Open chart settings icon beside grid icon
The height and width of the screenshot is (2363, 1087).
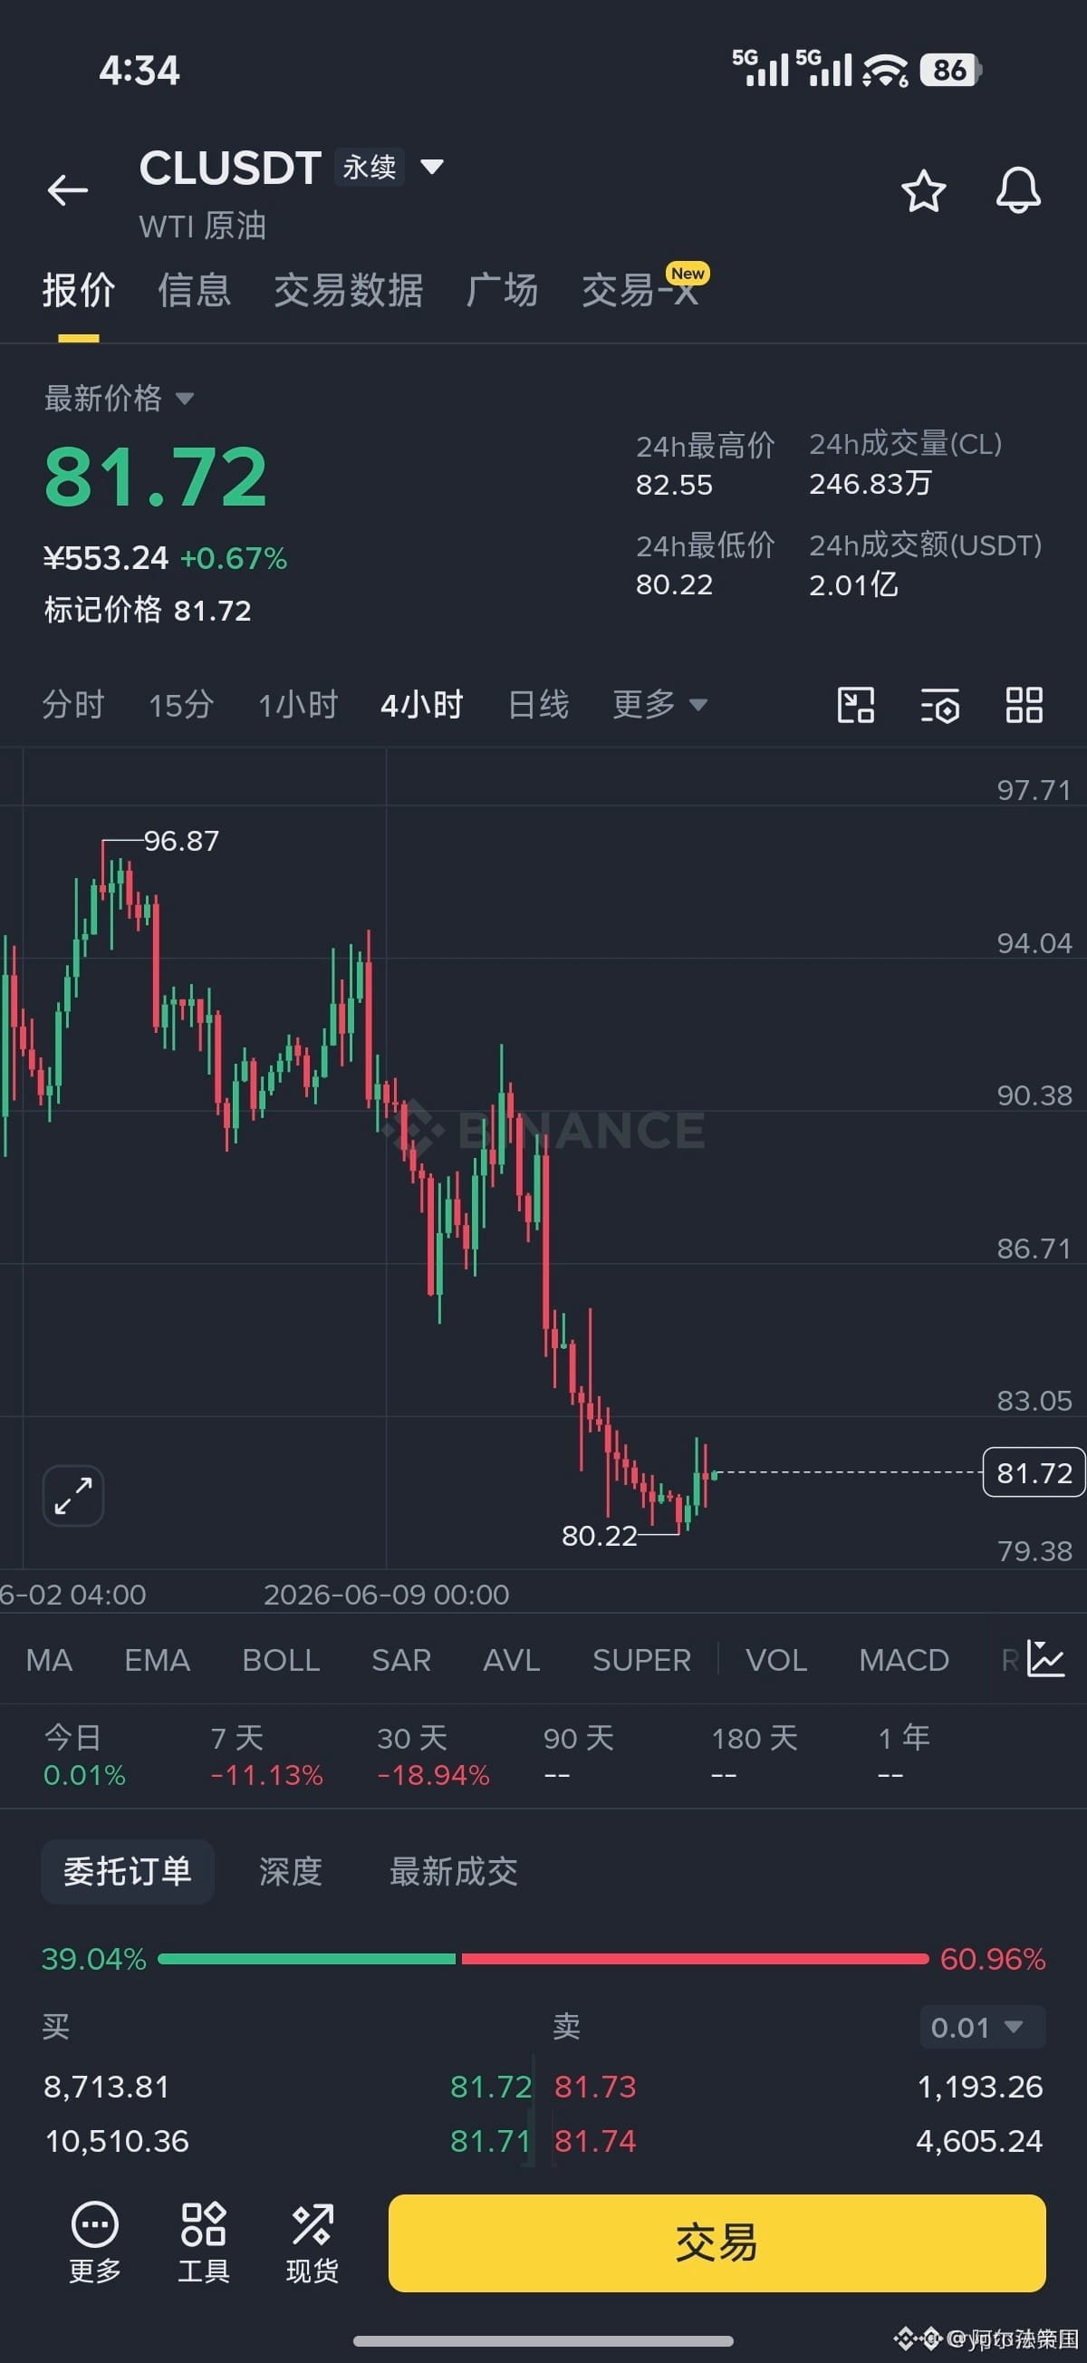pyautogui.click(x=939, y=706)
